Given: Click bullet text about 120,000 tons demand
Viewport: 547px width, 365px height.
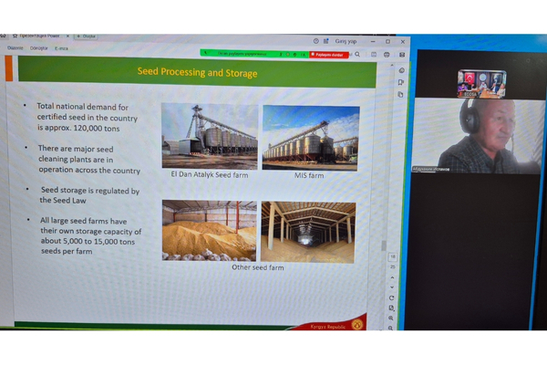Looking at the screenshot, I should (88, 118).
